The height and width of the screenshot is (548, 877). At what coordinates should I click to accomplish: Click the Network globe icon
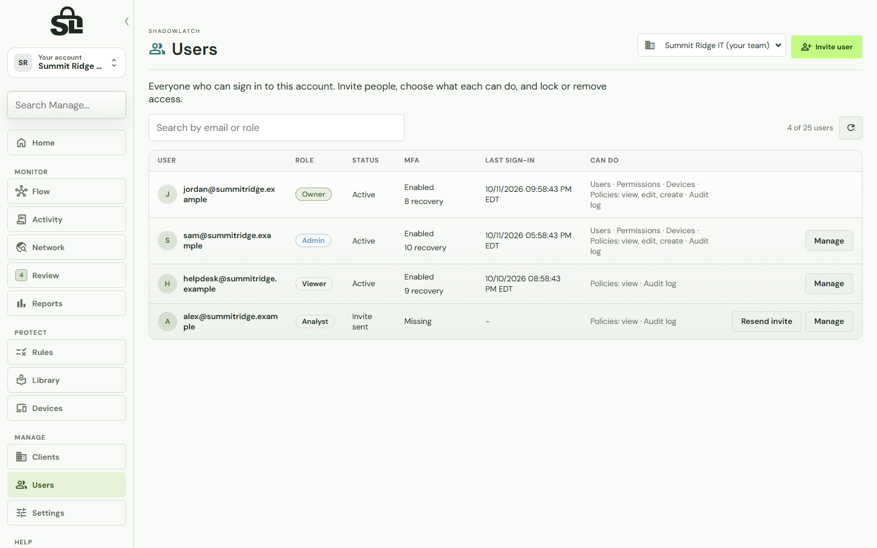[21, 247]
